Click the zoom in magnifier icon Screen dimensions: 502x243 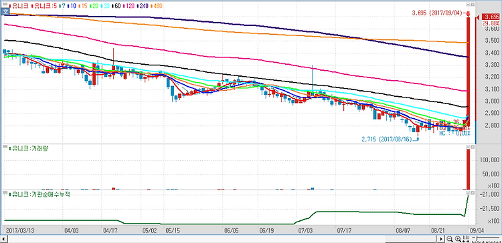click(x=458, y=239)
